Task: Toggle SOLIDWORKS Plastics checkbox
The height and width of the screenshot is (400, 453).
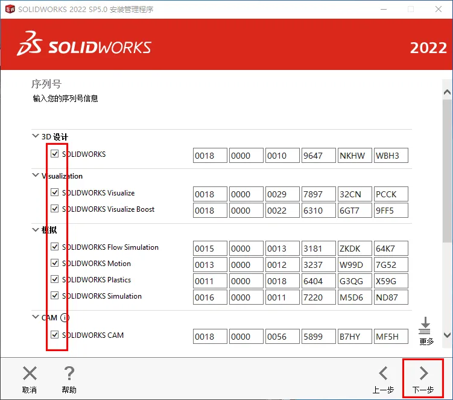Action: [55, 279]
